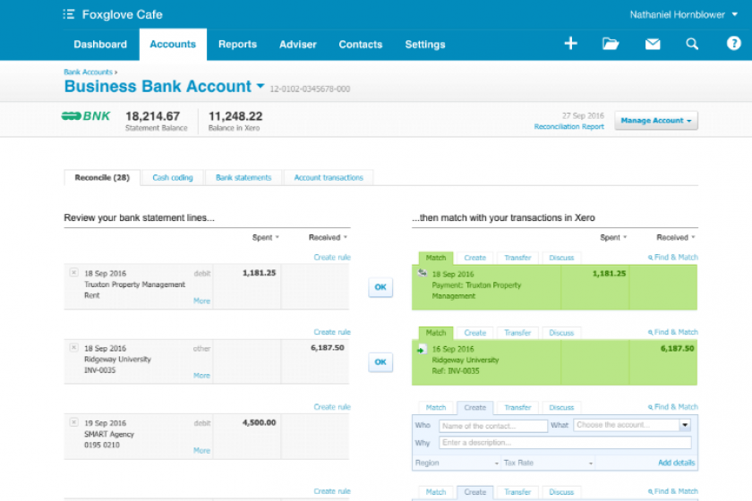The width and height of the screenshot is (752, 501).
Task: Dismiss the Truxton Property Management statement line
Action: coord(73,272)
